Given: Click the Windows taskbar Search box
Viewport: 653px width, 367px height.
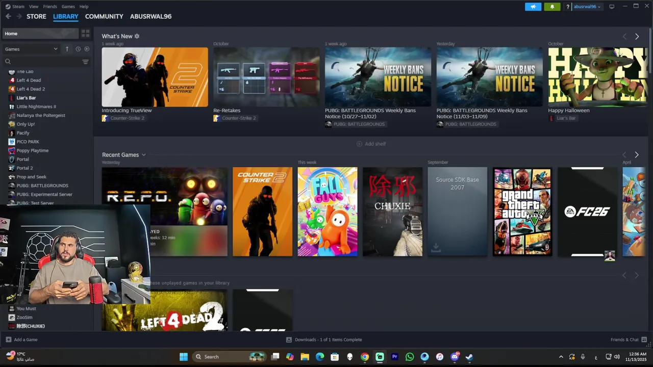Looking at the screenshot, I should (x=230, y=357).
